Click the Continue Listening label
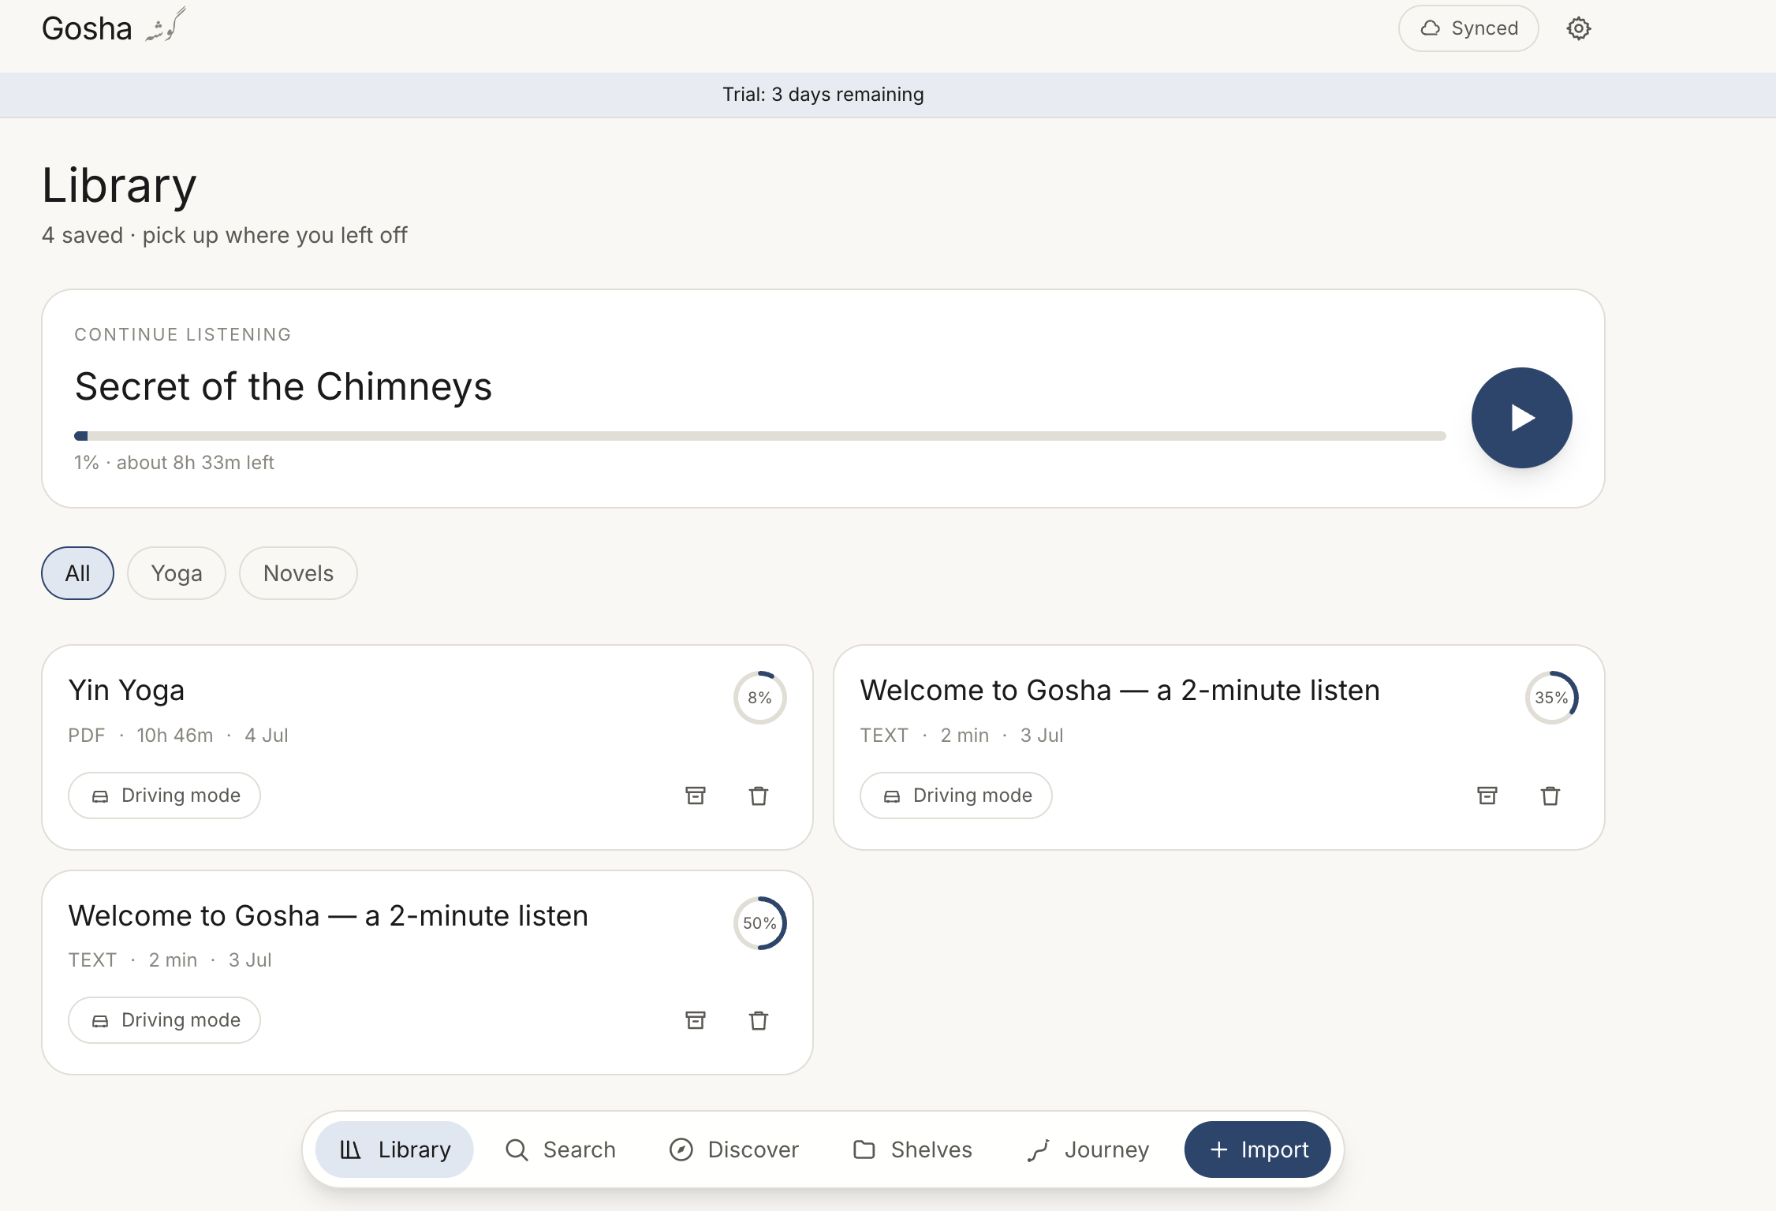The width and height of the screenshot is (1776, 1211). click(183, 334)
